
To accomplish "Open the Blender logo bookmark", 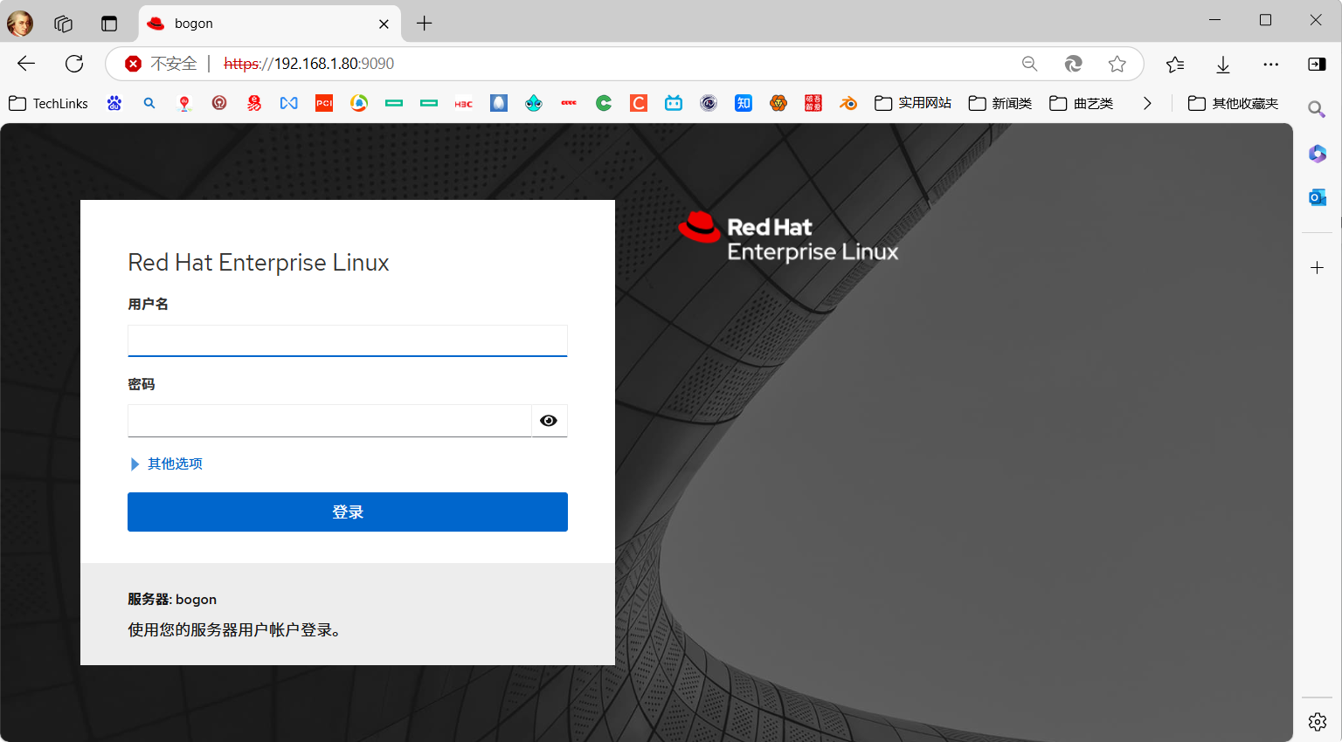I will coord(848,103).
